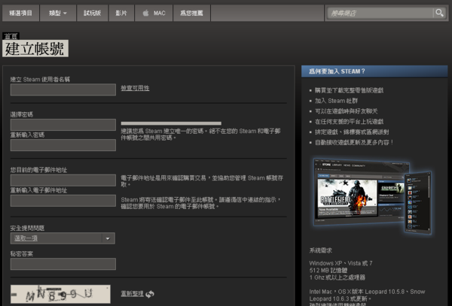The image size is (452, 306).
Task: Click the choose password field
Action: point(63,125)
